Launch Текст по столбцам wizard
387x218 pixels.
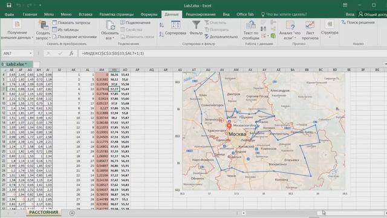[x=251, y=30]
